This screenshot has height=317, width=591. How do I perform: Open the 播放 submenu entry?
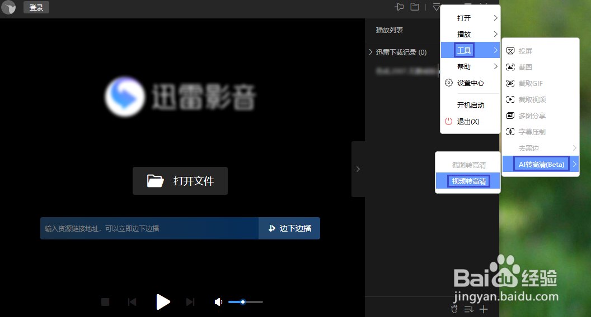point(470,34)
